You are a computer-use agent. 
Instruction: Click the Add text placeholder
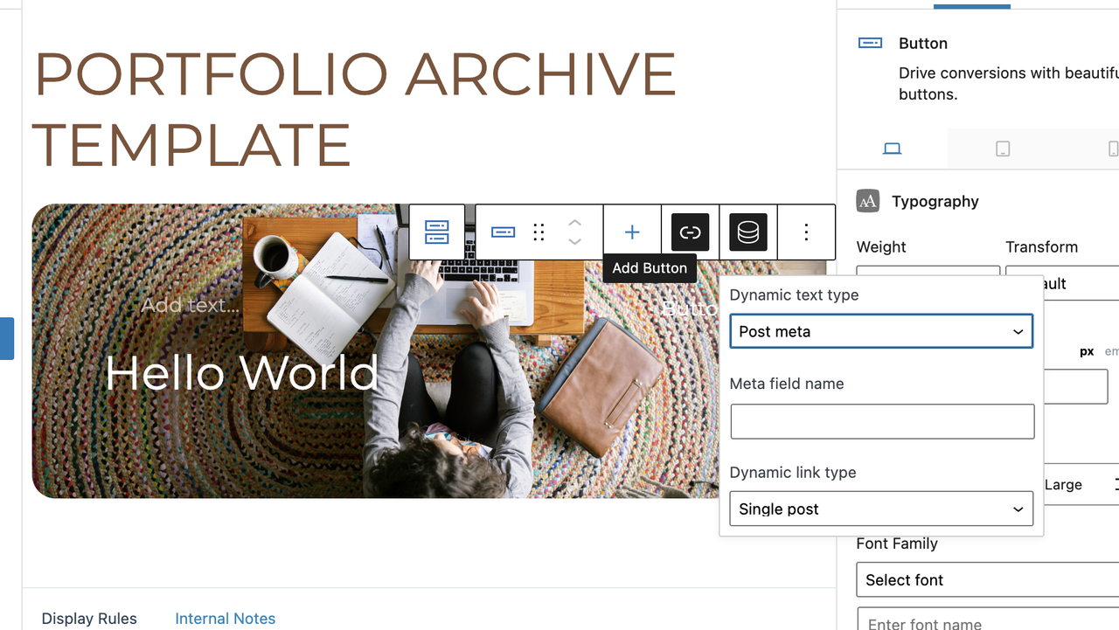click(x=190, y=305)
